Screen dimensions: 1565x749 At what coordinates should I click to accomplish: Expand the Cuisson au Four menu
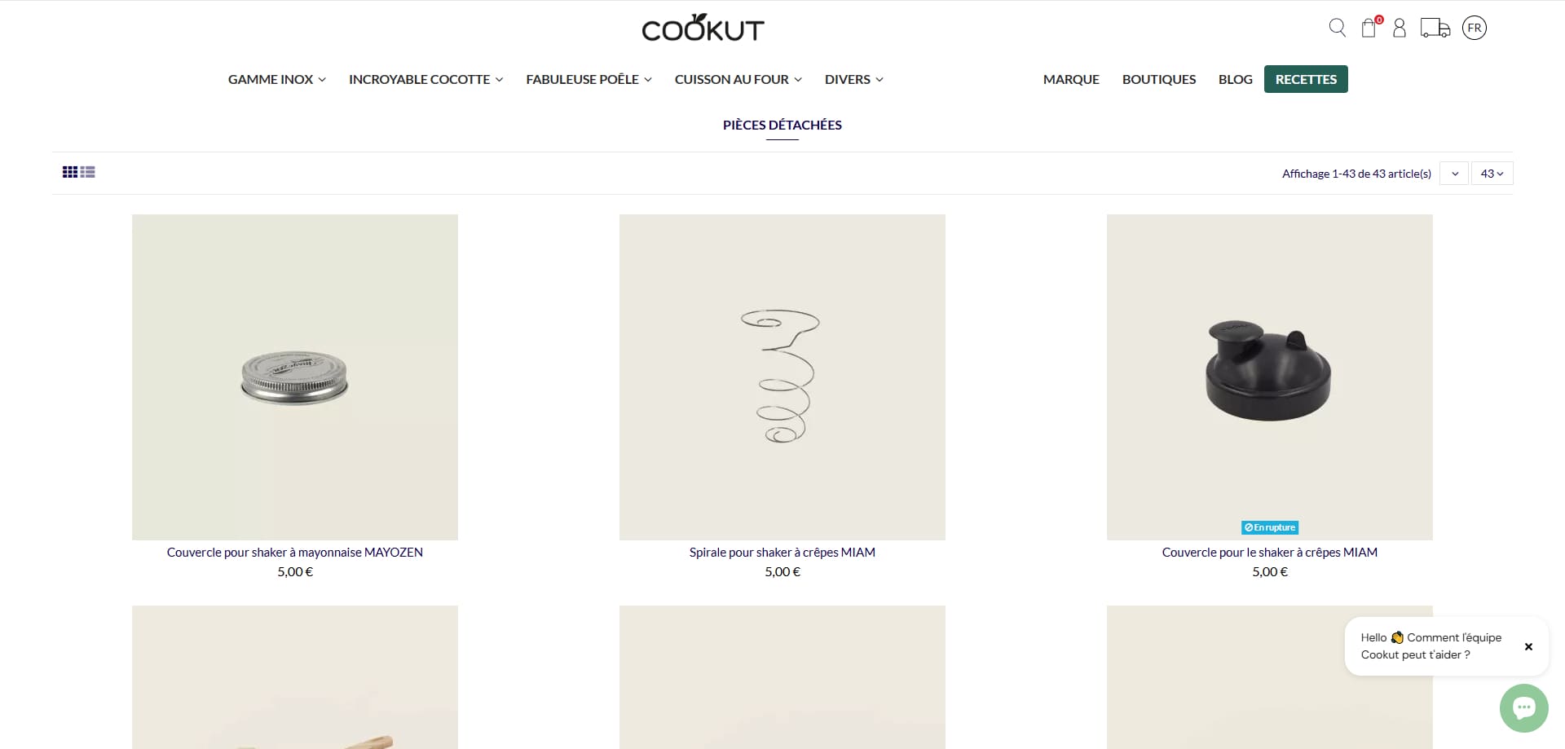pyautogui.click(x=738, y=79)
